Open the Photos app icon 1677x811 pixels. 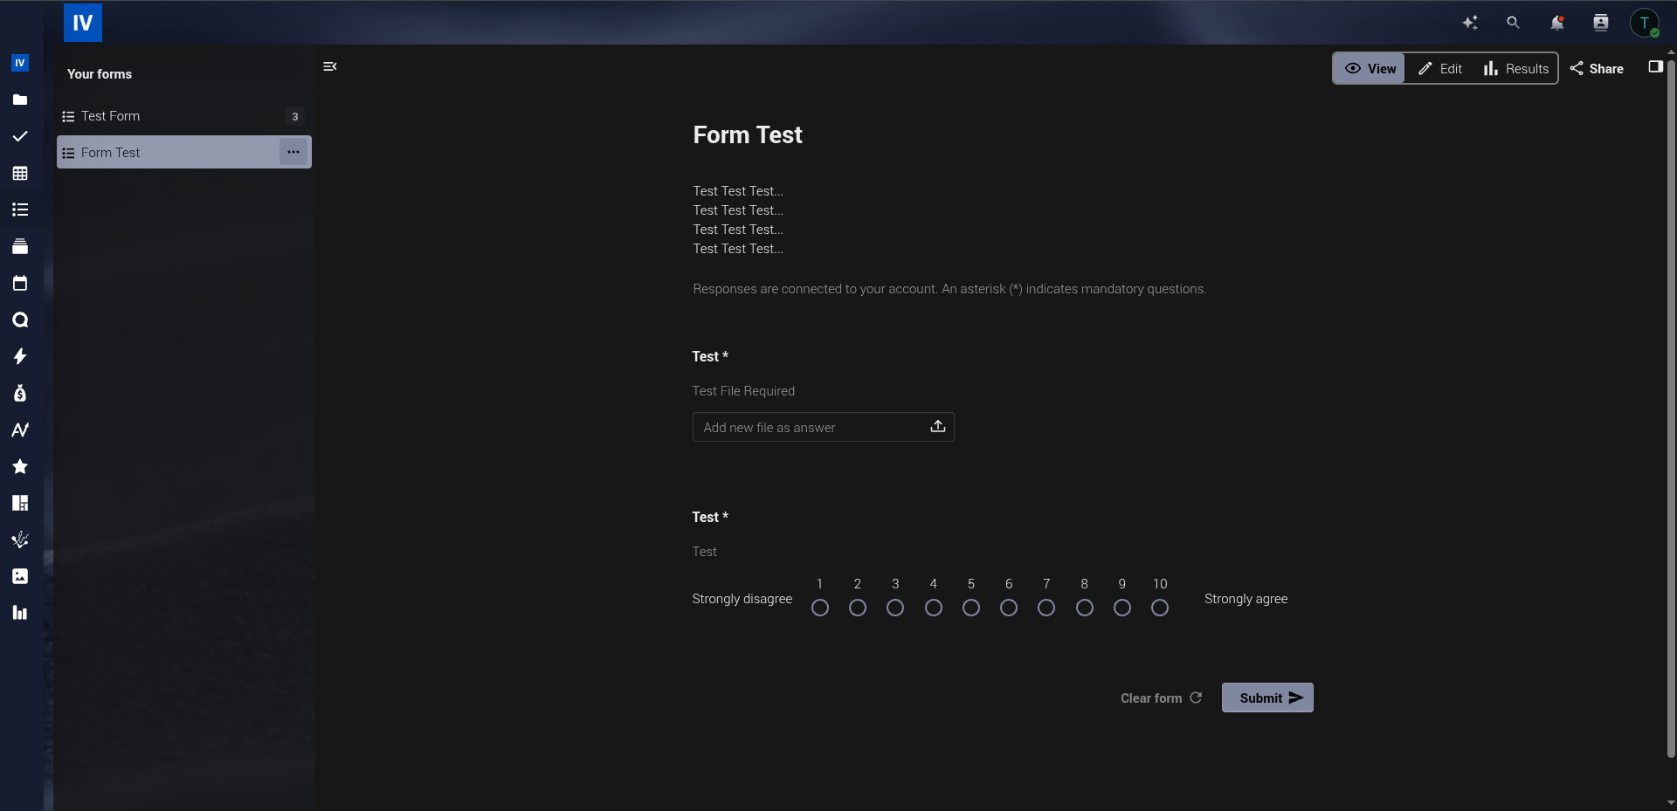[x=20, y=576]
